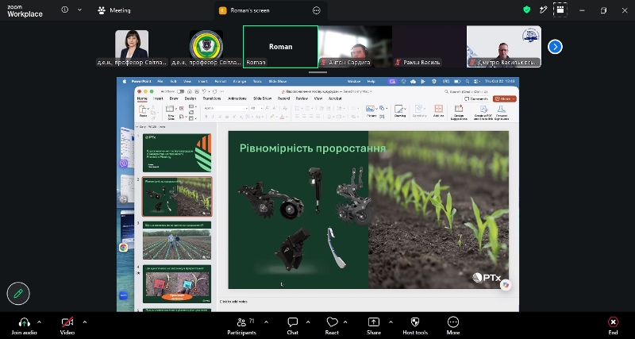Expand video options arrow beside Video
Viewport: 635px width, 339px height.
pos(85,322)
